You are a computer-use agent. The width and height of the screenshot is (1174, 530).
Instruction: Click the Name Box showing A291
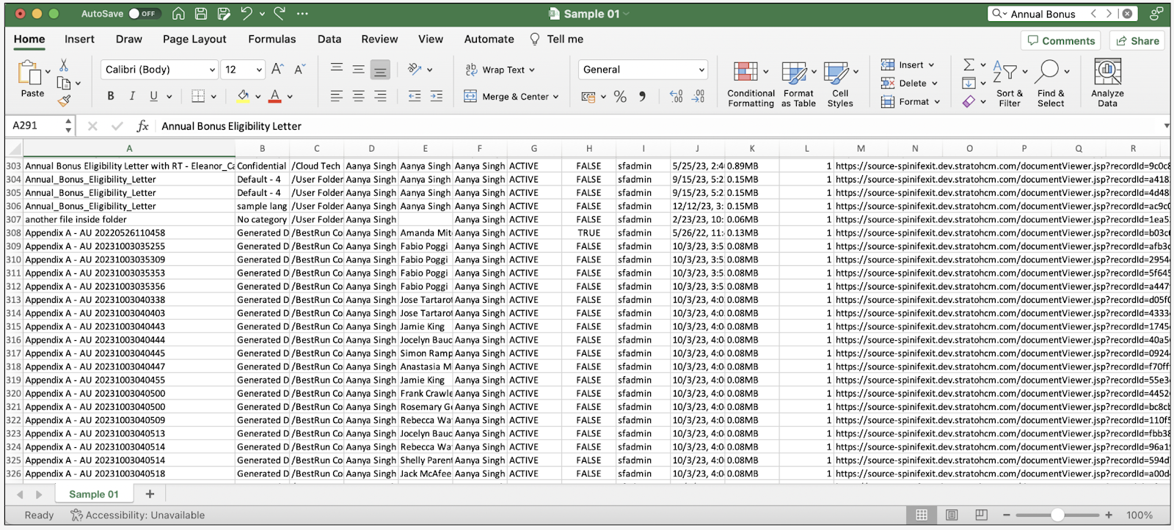[35, 126]
